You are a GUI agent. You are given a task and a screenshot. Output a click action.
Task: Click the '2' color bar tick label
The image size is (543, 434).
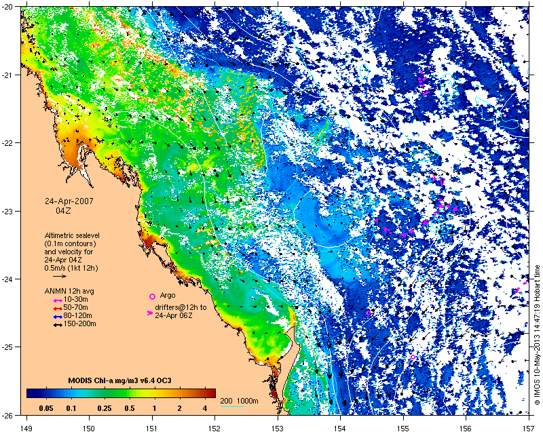180,408
